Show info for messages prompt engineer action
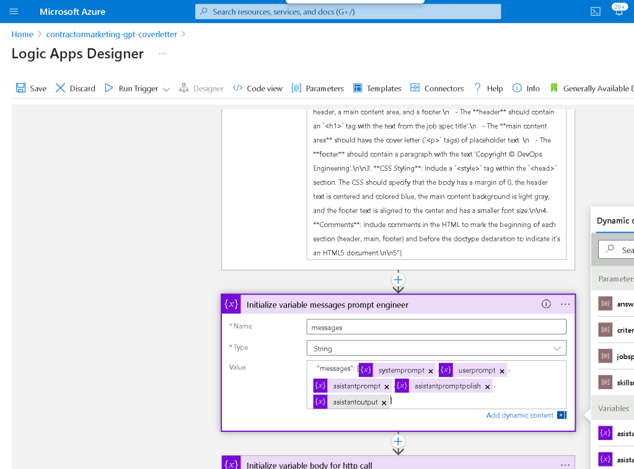The height and width of the screenshot is (469, 634). [x=546, y=304]
